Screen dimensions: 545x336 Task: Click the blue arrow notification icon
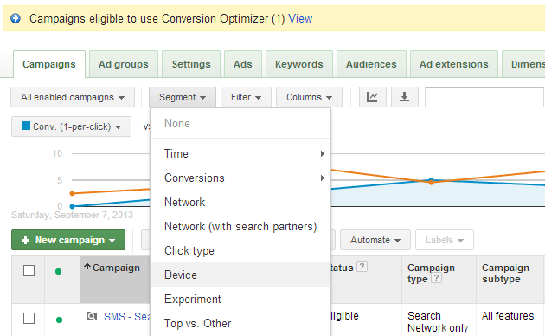tap(16, 18)
